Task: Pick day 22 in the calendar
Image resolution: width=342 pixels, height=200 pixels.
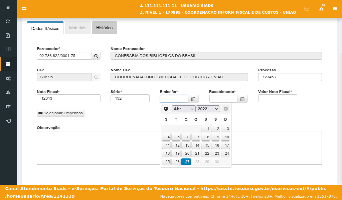Action: point(206,153)
